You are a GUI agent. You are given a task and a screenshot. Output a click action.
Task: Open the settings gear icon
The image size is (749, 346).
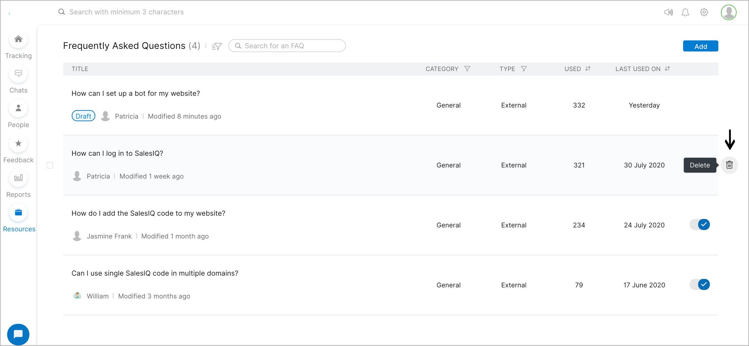[x=704, y=12]
